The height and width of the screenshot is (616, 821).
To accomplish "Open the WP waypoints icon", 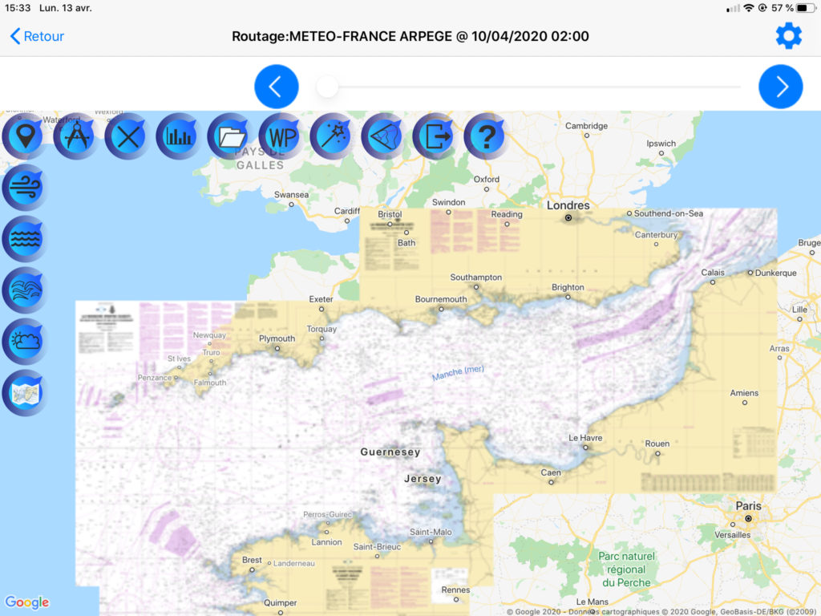I will [281, 136].
